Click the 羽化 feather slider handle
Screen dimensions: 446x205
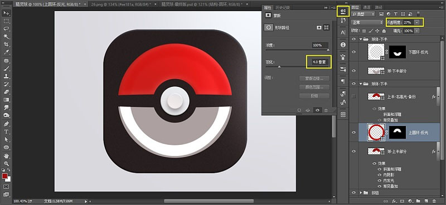pos(279,67)
